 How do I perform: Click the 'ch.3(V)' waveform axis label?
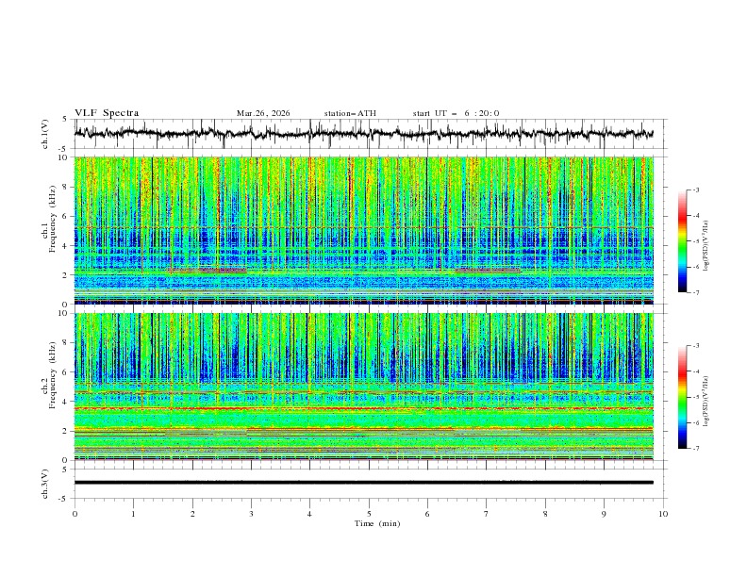(x=45, y=484)
